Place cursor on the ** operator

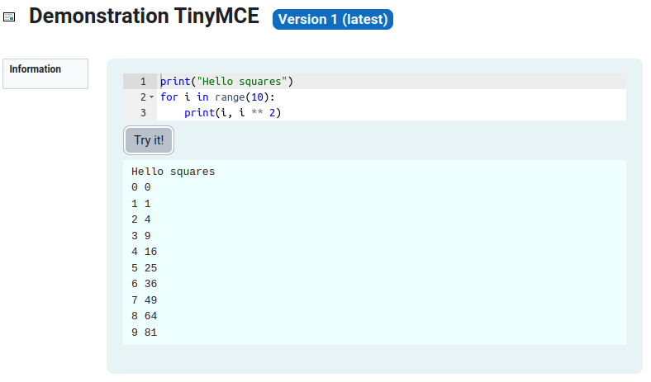256,113
